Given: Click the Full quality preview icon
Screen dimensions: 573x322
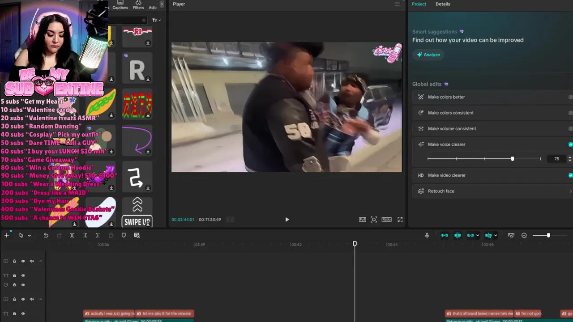Looking at the screenshot, I should coord(362,220).
